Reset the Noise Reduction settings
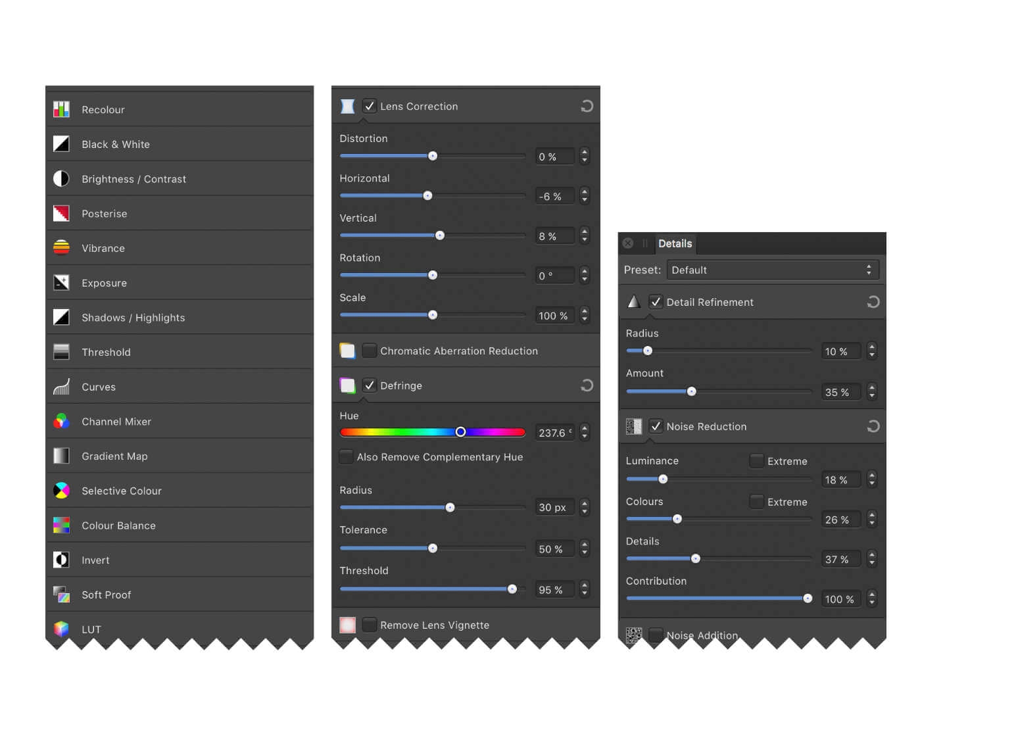The image size is (1016, 732). (873, 426)
